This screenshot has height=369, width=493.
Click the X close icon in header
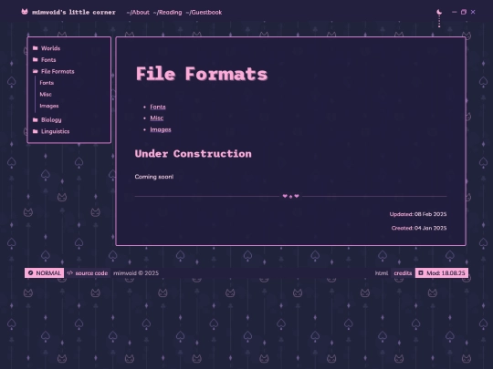[x=473, y=12]
